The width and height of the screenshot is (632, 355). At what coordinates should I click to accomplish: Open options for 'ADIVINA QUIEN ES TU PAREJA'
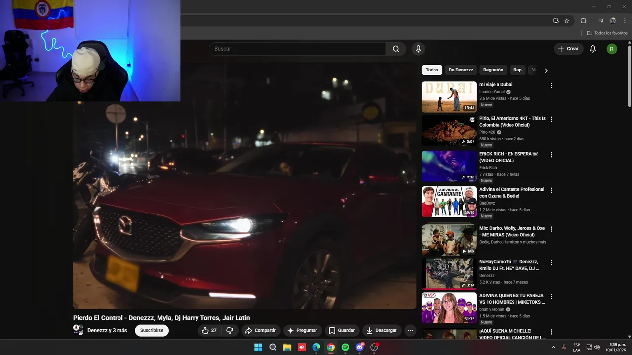(551, 297)
